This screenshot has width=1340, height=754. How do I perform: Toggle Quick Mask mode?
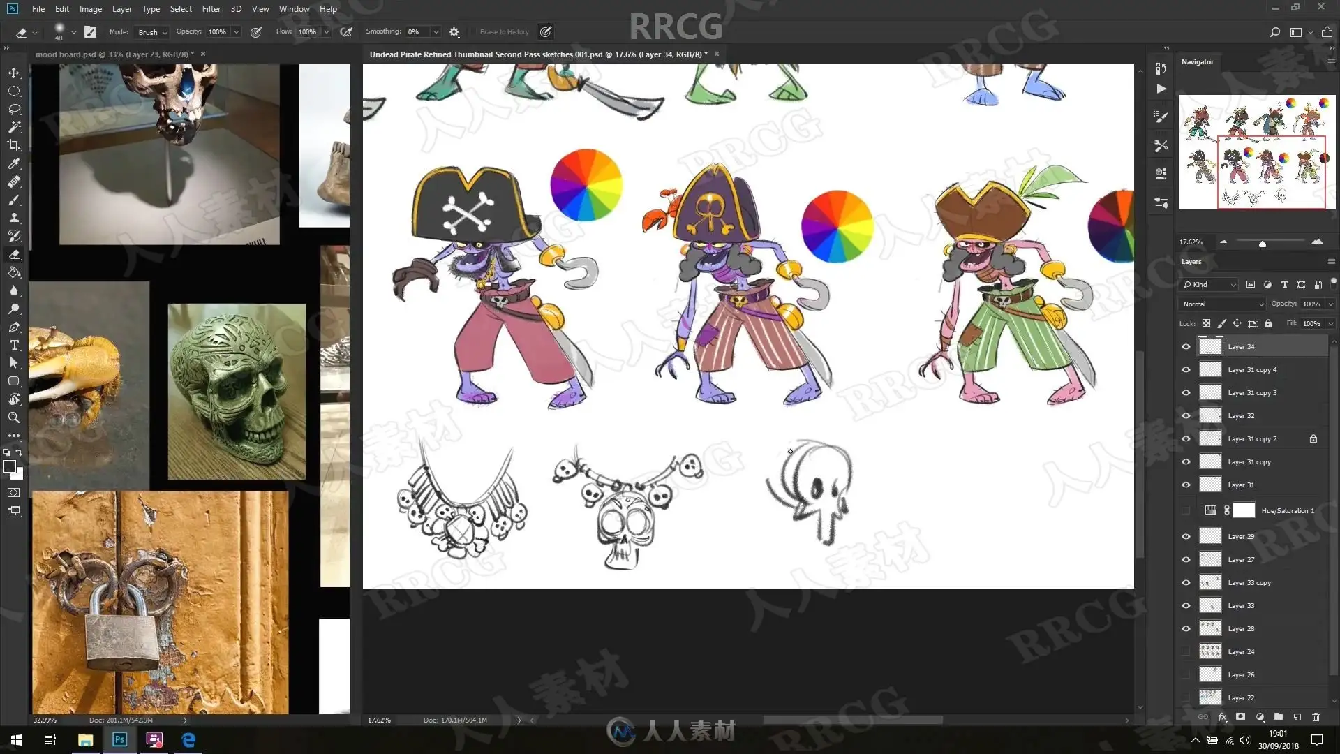(14, 493)
